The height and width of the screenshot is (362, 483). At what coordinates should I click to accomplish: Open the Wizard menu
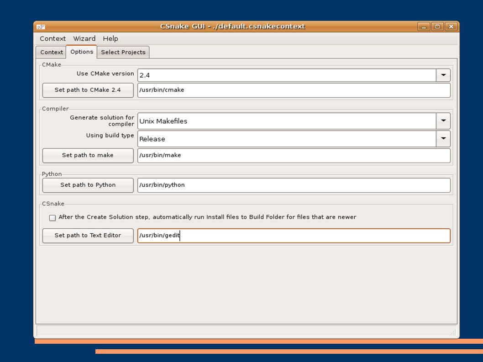click(84, 38)
